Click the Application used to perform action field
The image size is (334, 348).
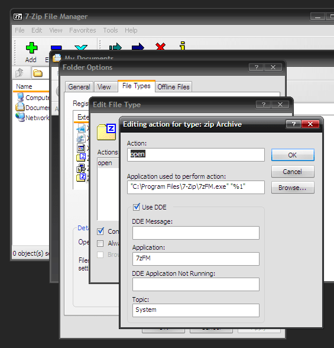click(x=196, y=187)
